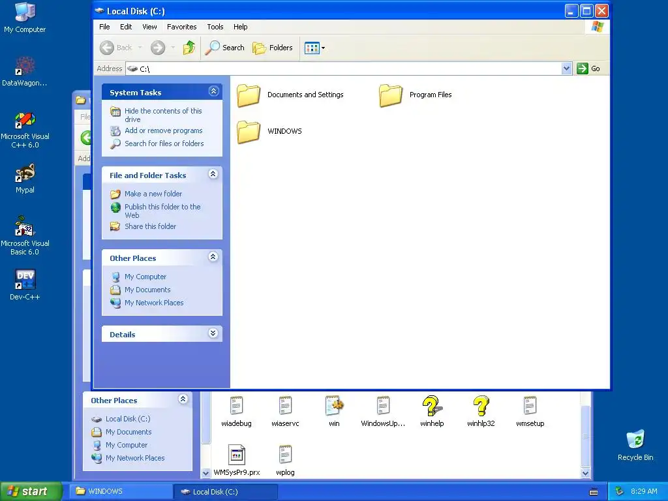Open My Computer from Other Places in Local Disk window
The width and height of the screenshot is (668, 501).
145,277
